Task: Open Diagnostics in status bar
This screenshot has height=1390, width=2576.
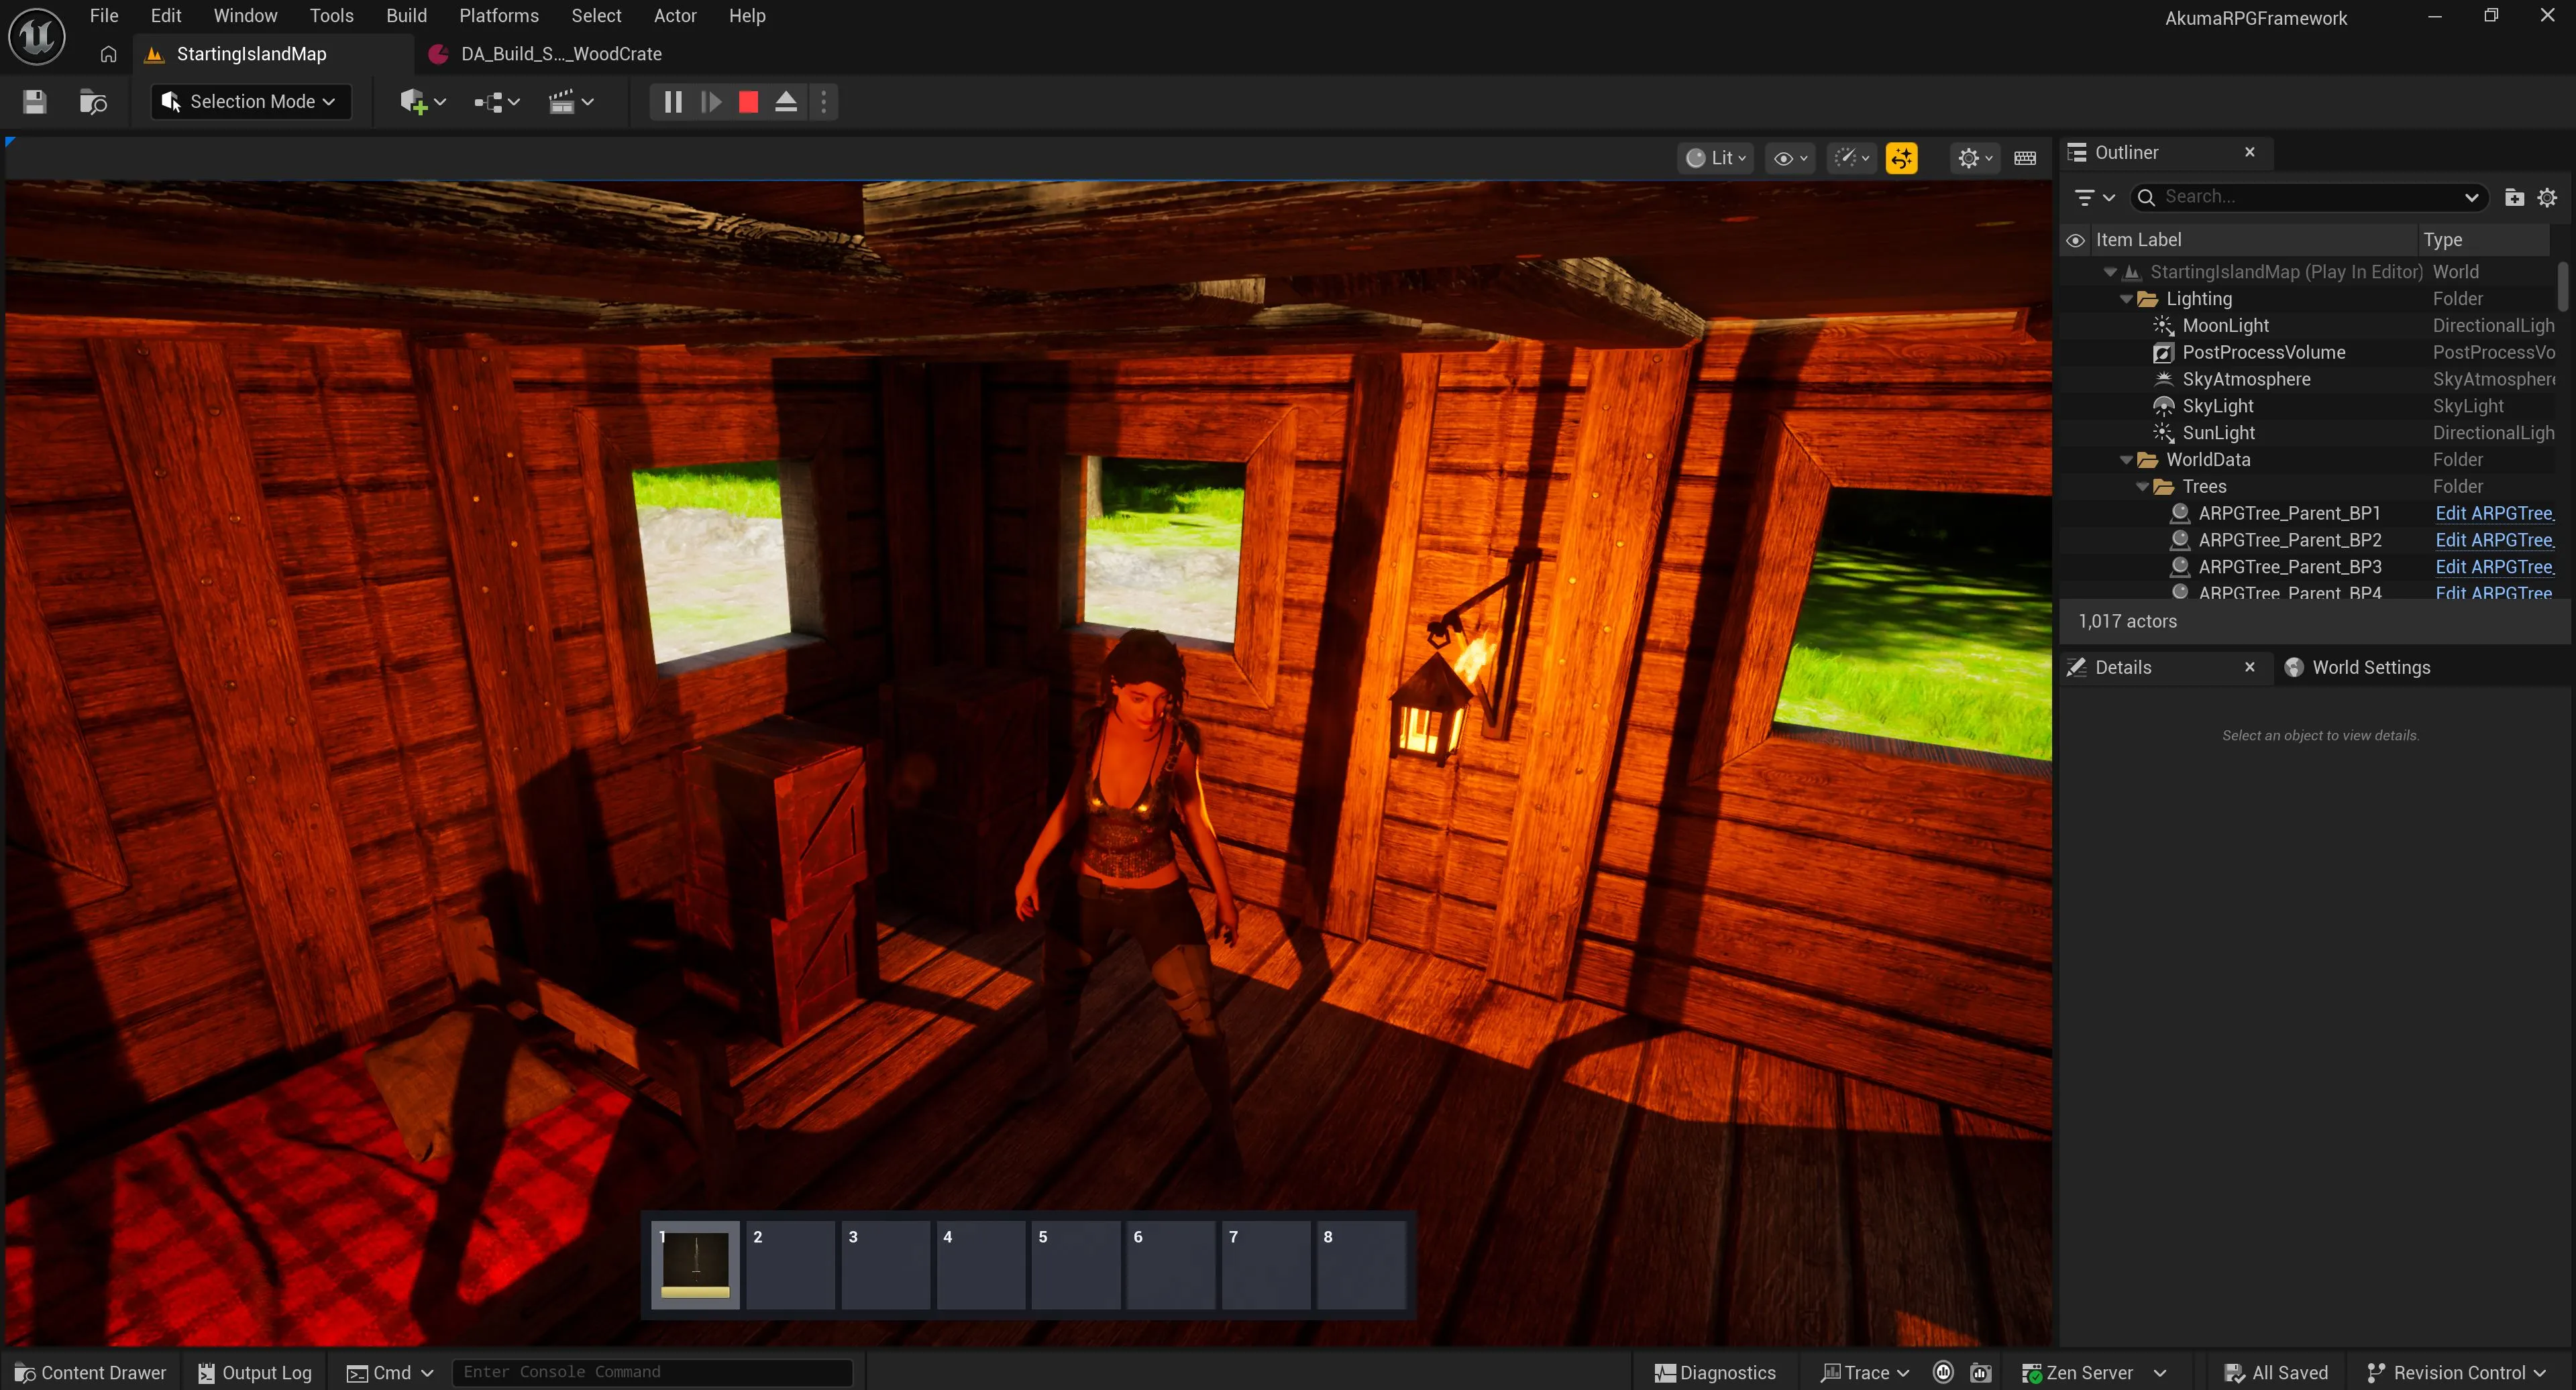Action: click(x=1715, y=1373)
